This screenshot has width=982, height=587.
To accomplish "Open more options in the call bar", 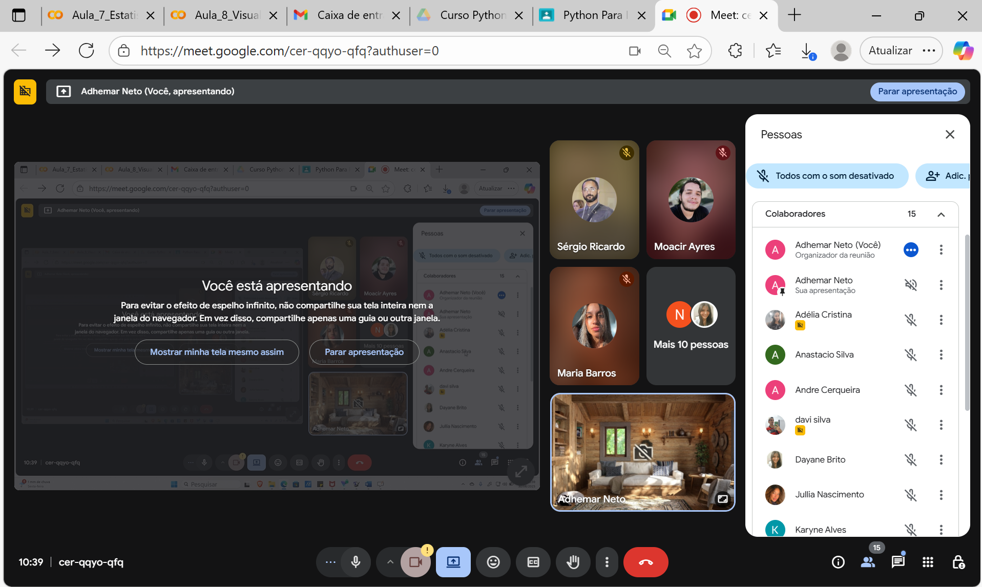I will [x=607, y=562].
